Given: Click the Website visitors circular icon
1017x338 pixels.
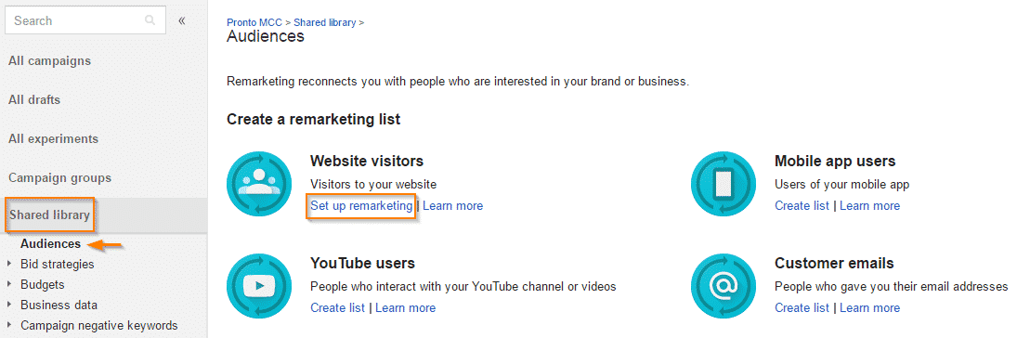Looking at the screenshot, I should click(259, 184).
